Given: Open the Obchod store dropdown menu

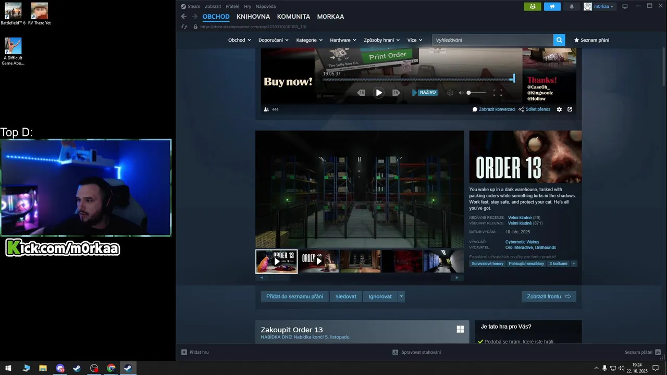Looking at the screenshot, I should (x=239, y=40).
